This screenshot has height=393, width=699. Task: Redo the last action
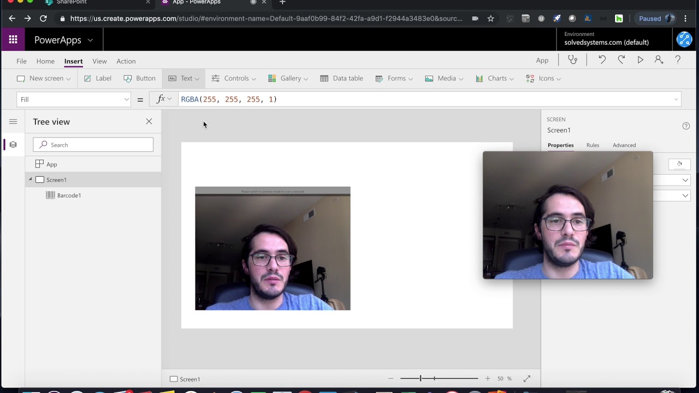tap(621, 60)
